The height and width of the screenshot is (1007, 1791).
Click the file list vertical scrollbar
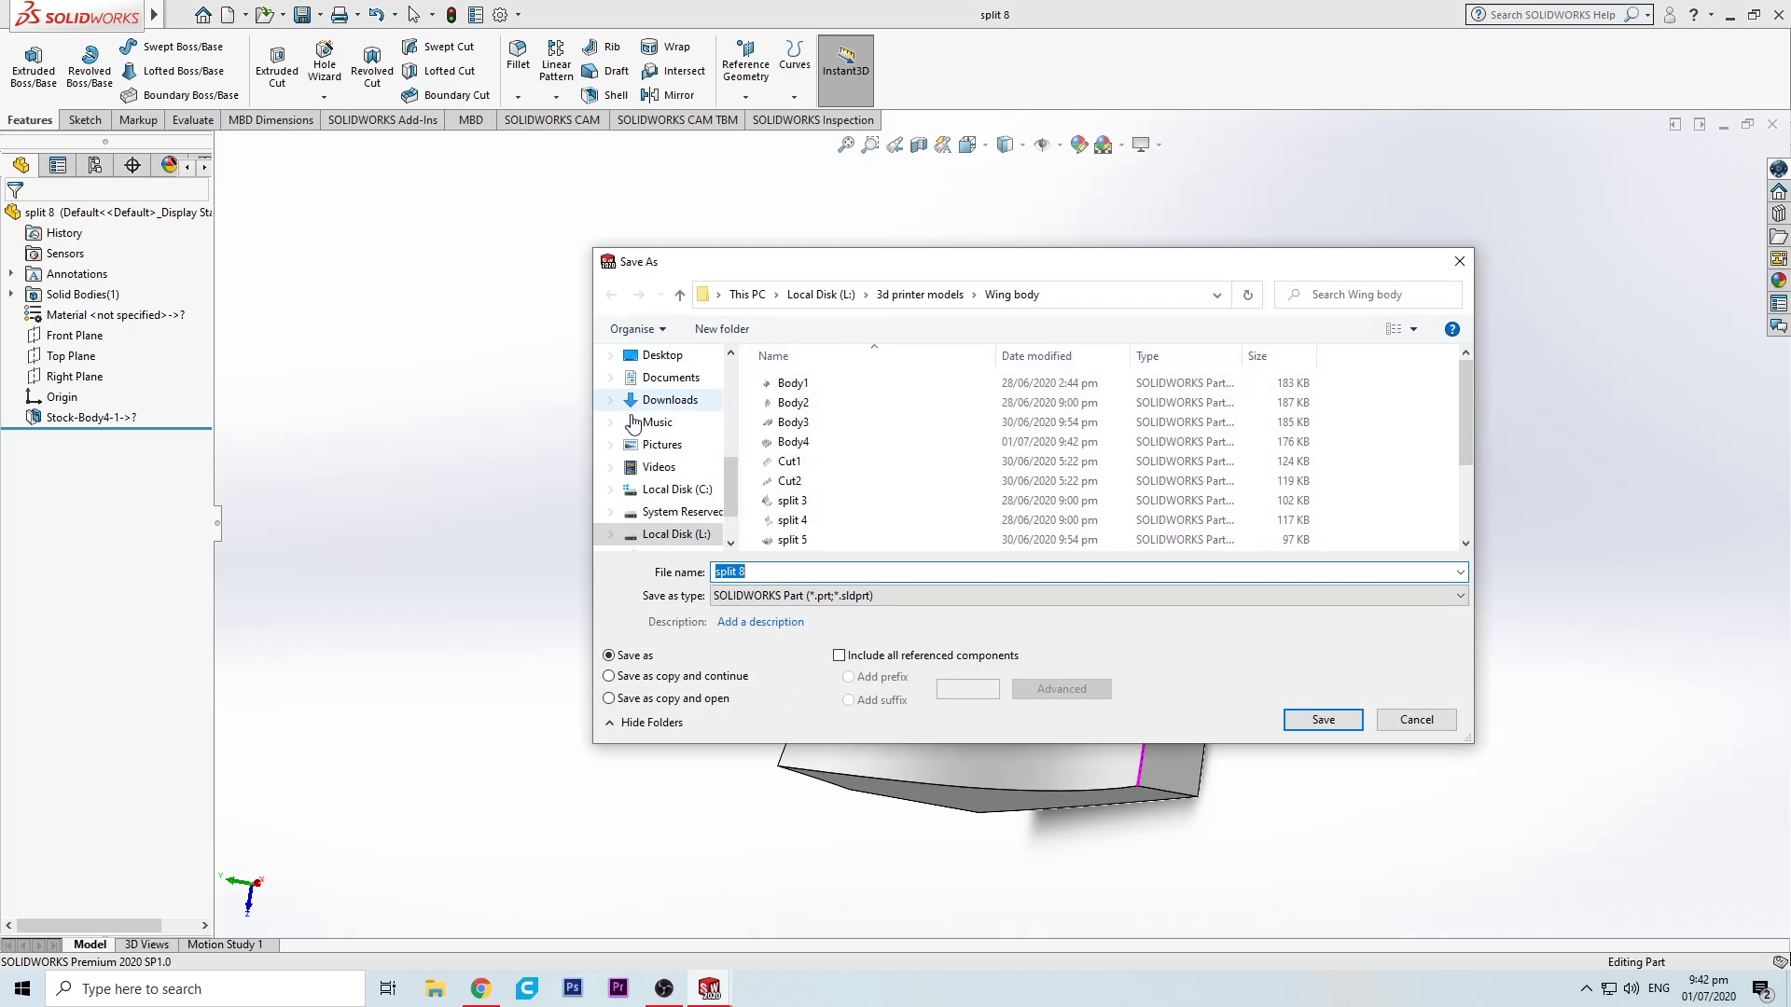[1465, 412]
